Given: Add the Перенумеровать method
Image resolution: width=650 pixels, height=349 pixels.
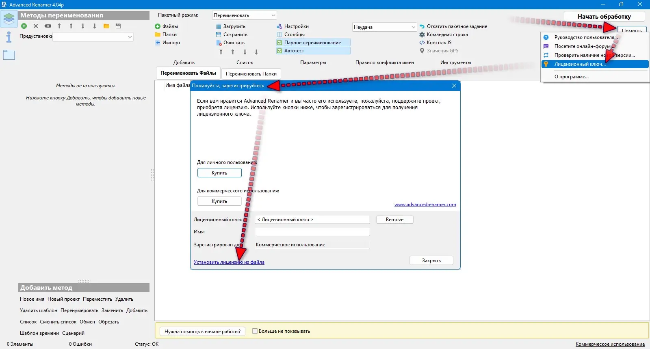Looking at the screenshot, I should coord(79,310).
